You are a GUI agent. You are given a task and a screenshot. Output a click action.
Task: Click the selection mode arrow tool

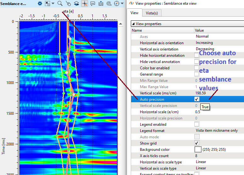click(47, 3)
